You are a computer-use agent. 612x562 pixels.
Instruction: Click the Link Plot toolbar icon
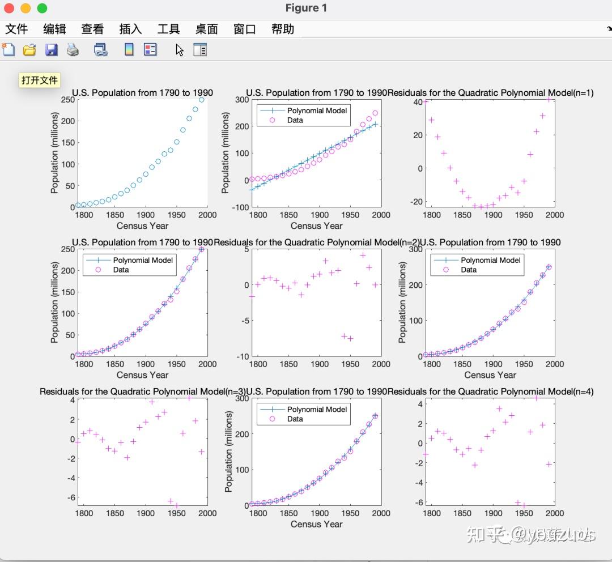click(100, 50)
